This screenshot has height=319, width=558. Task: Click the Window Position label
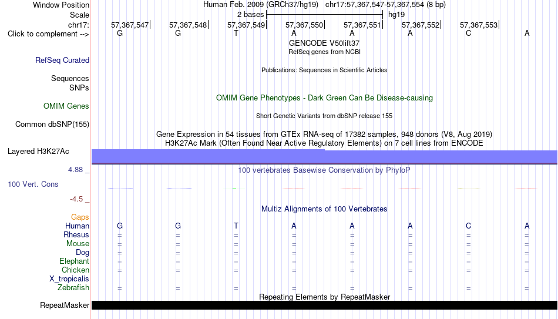(x=61, y=5)
